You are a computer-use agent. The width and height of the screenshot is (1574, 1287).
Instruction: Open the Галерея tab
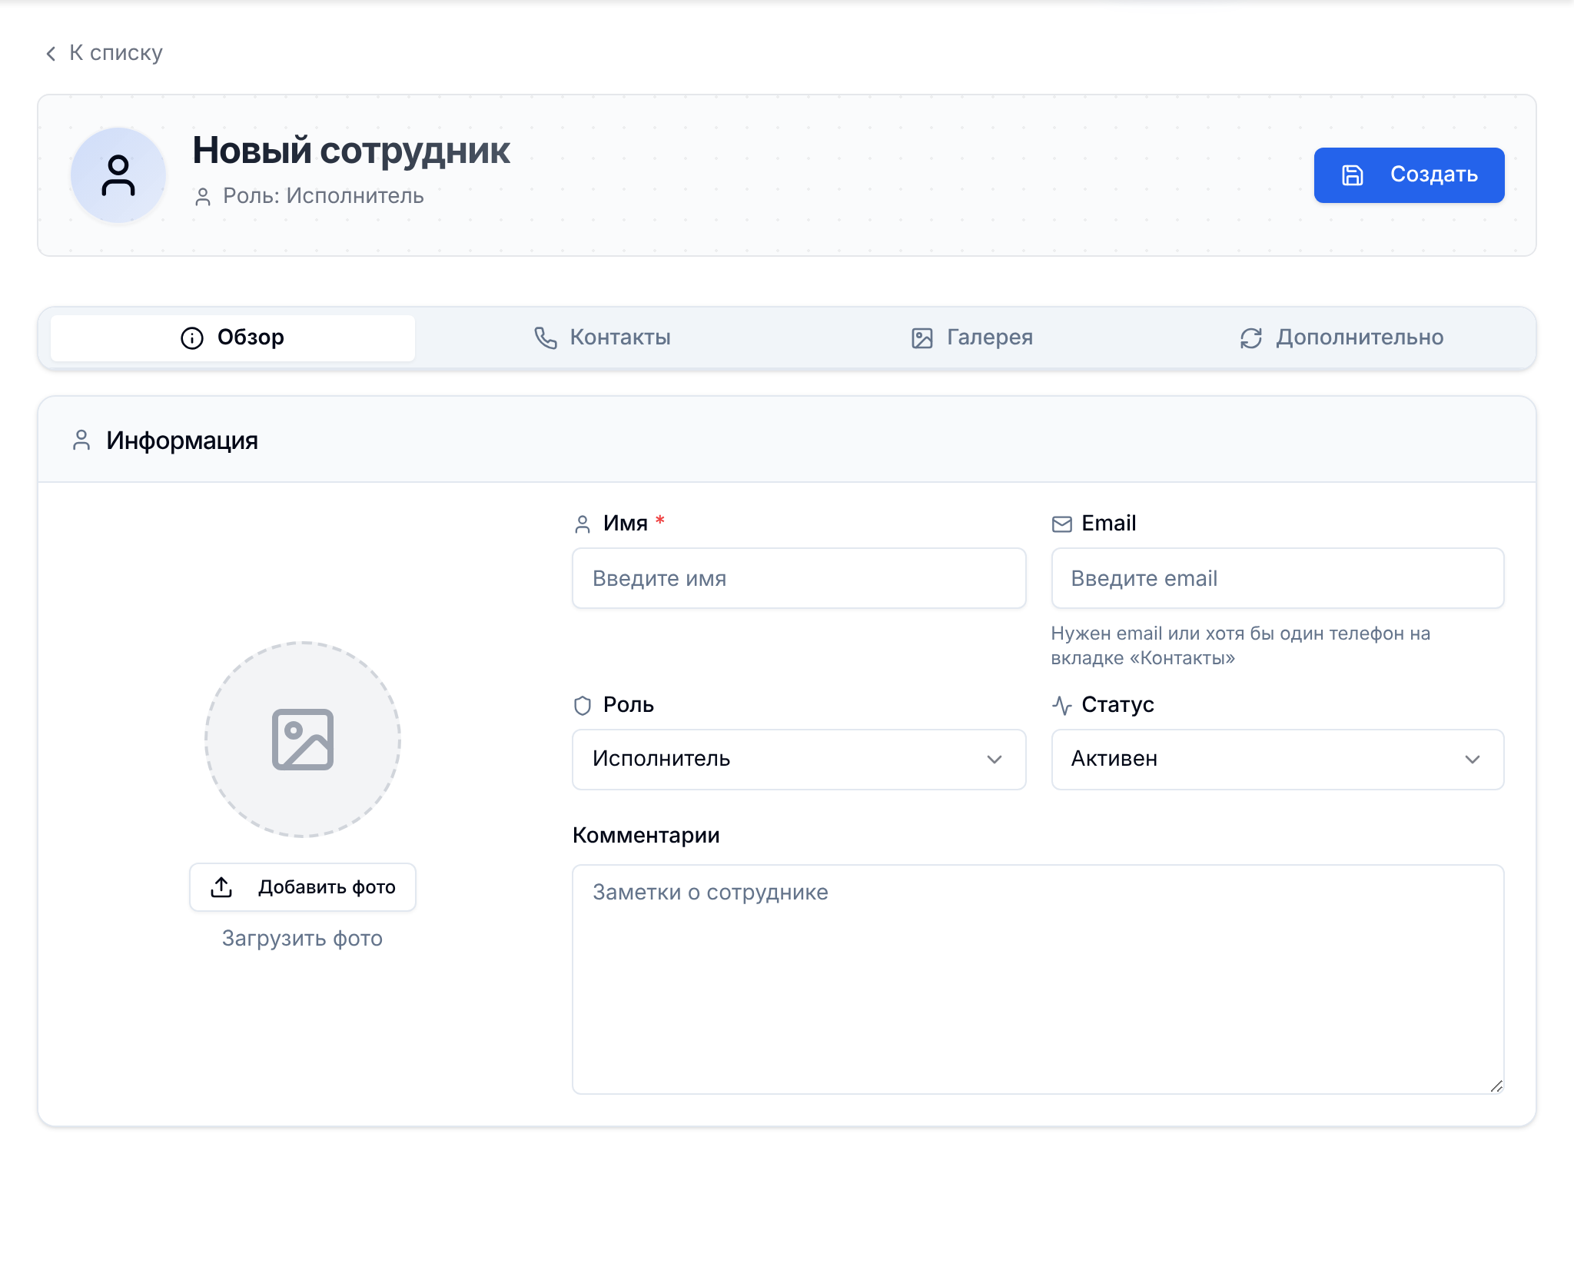click(972, 338)
